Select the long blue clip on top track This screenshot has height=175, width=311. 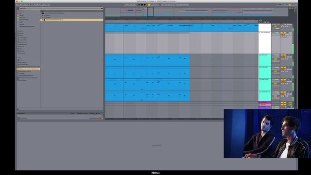tap(181, 27)
